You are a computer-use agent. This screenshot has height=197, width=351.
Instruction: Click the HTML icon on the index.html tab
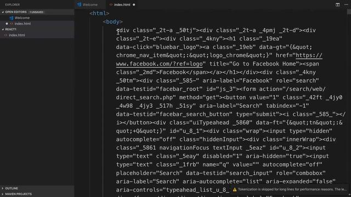click(111, 5)
